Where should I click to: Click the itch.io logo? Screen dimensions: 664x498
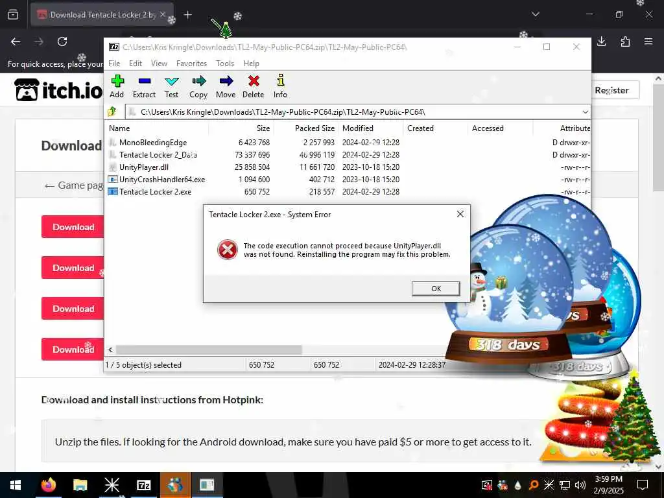click(58, 89)
